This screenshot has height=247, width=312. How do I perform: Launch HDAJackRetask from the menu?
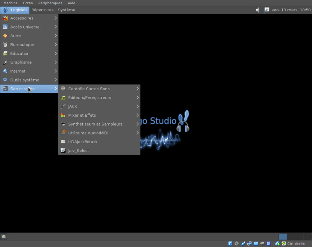click(x=99, y=142)
